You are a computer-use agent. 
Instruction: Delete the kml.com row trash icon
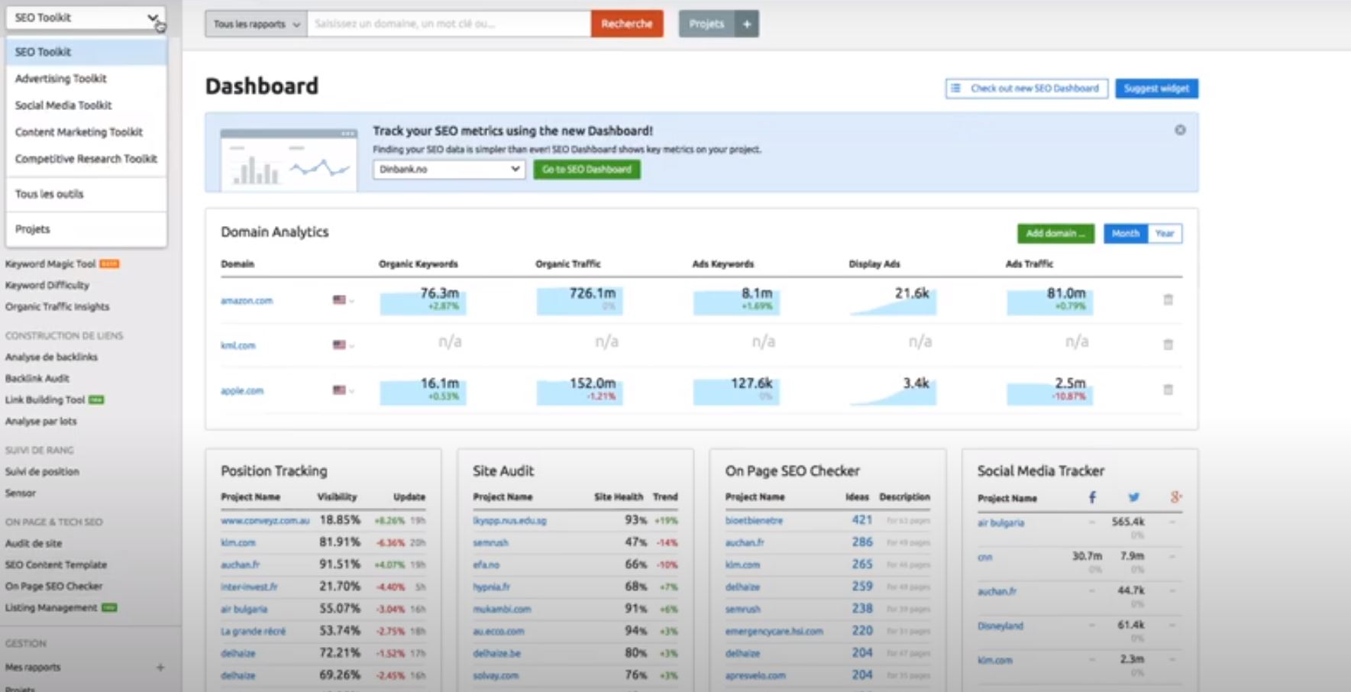click(x=1168, y=344)
